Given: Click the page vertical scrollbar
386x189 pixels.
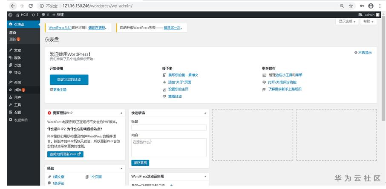Looking at the screenshot, I should (384, 69).
